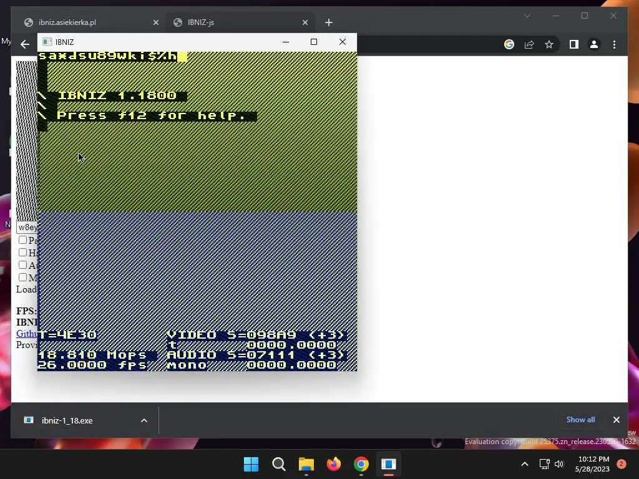Screen dimensions: 639x479
Task: Share this page via the share icon
Action: 529,44
